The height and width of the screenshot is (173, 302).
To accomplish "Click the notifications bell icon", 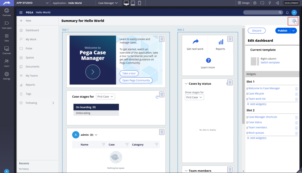I will [287, 12].
